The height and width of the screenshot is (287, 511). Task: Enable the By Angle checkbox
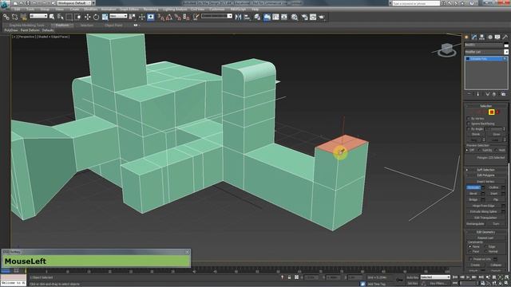(x=469, y=129)
